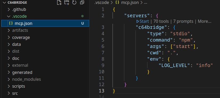Viewport: 220px width, 98px height.
Task: Click the opening brace on line 1
Action: click(x=114, y=9)
